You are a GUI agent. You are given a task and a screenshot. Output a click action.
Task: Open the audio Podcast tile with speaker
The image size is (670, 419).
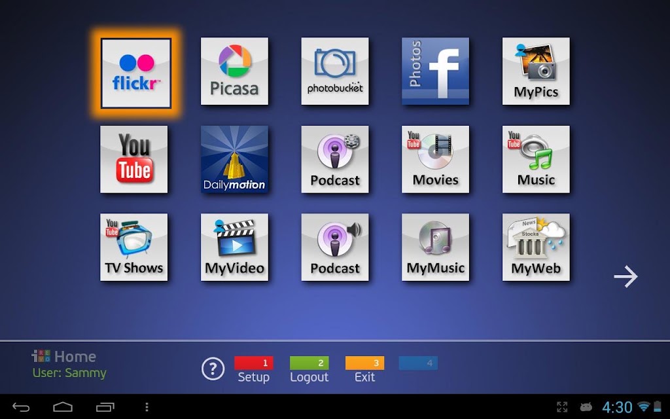(x=335, y=247)
